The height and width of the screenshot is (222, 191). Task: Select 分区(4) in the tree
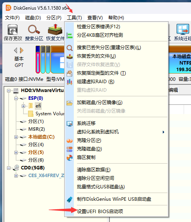[x=36, y=145]
